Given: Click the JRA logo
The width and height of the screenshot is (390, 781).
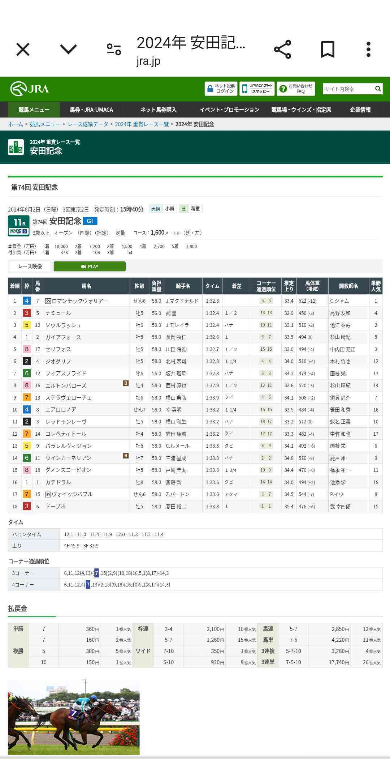Looking at the screenshot, I should click(x=30, y=89).
